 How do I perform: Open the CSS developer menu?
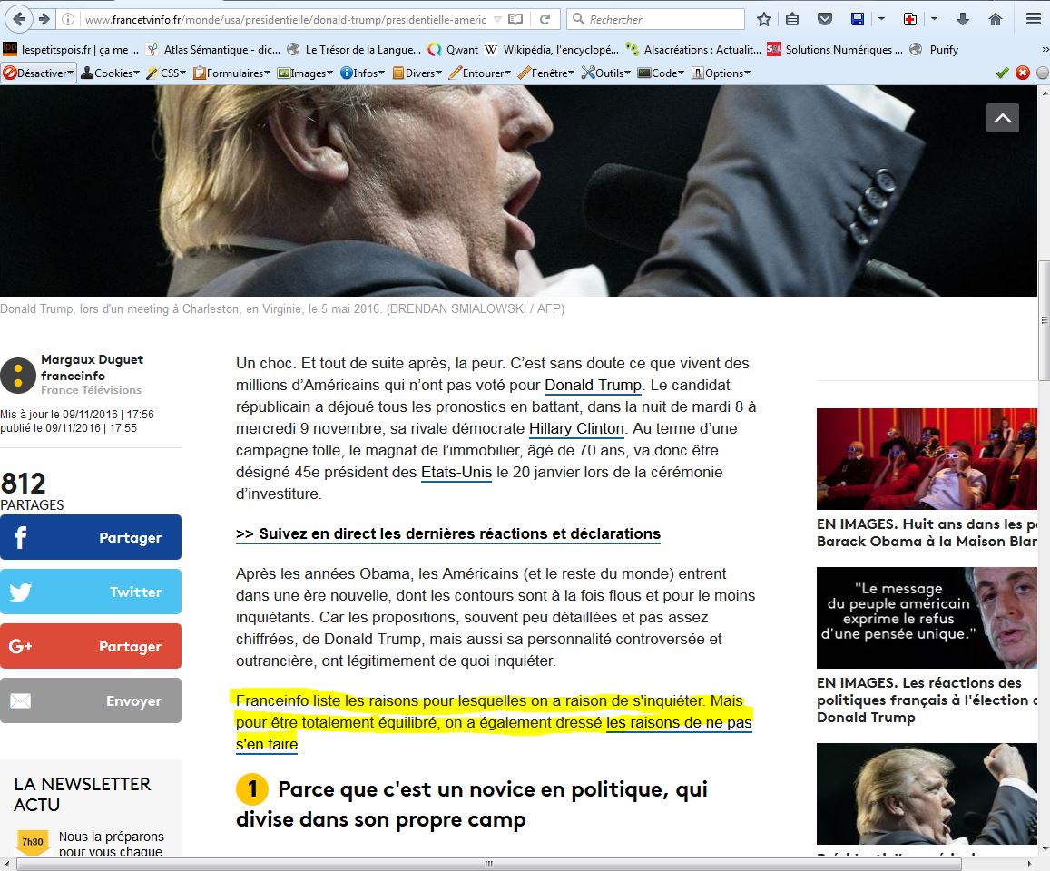point(166,73)
